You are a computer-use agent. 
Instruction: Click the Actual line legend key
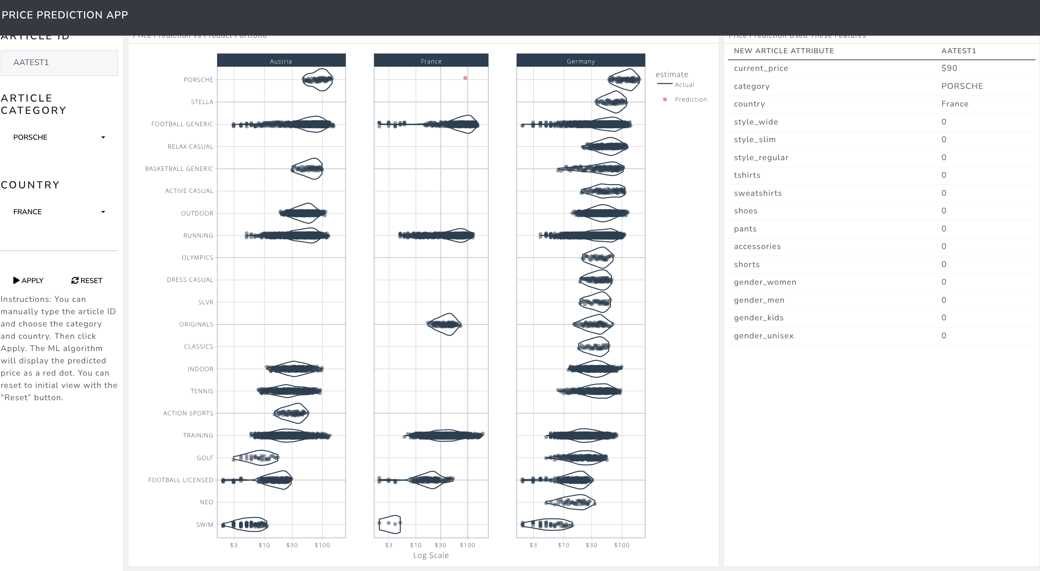[x=665, y=84]
